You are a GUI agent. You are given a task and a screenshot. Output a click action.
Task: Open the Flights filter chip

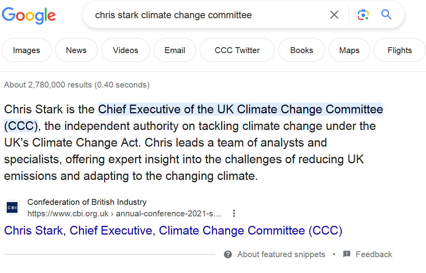pyautogui.click(x=399, y=50)
